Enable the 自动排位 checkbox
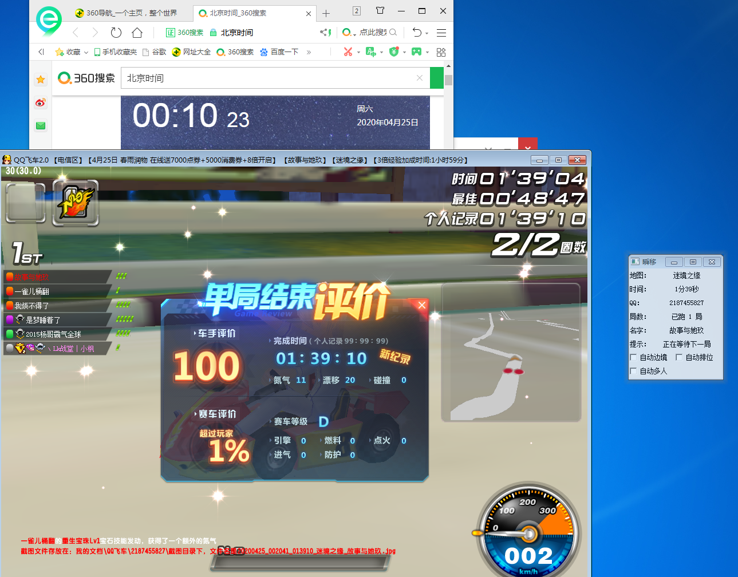 click(x=679, y=357)
